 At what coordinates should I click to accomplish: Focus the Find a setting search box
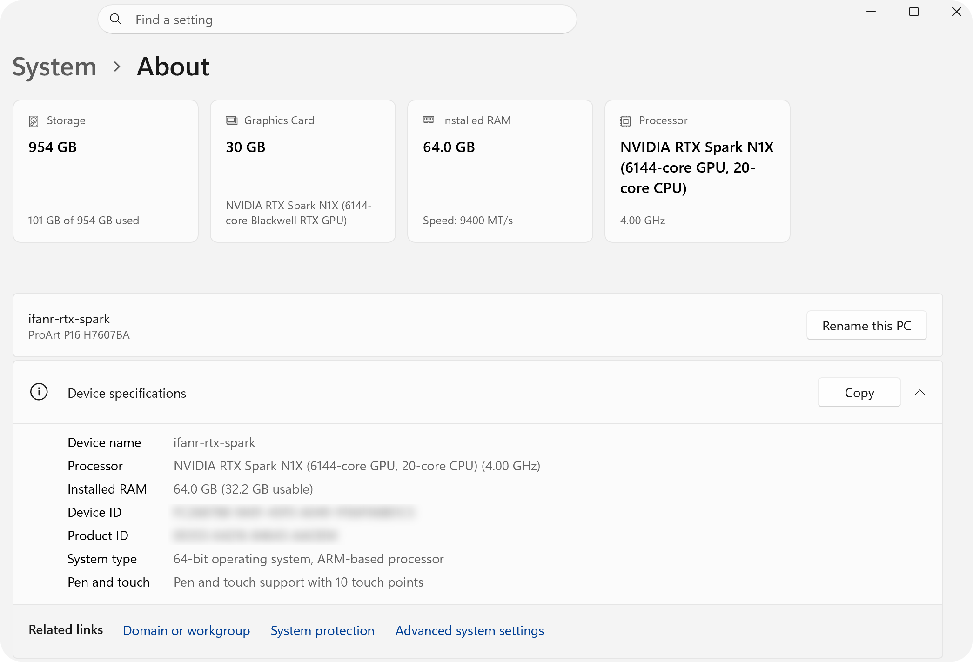tap(337, 19)
